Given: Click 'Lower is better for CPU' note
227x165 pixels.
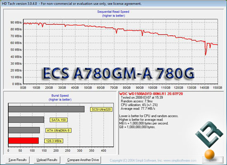Looking at the screenshot, I should pyautogui.click(x=149, y=116).
